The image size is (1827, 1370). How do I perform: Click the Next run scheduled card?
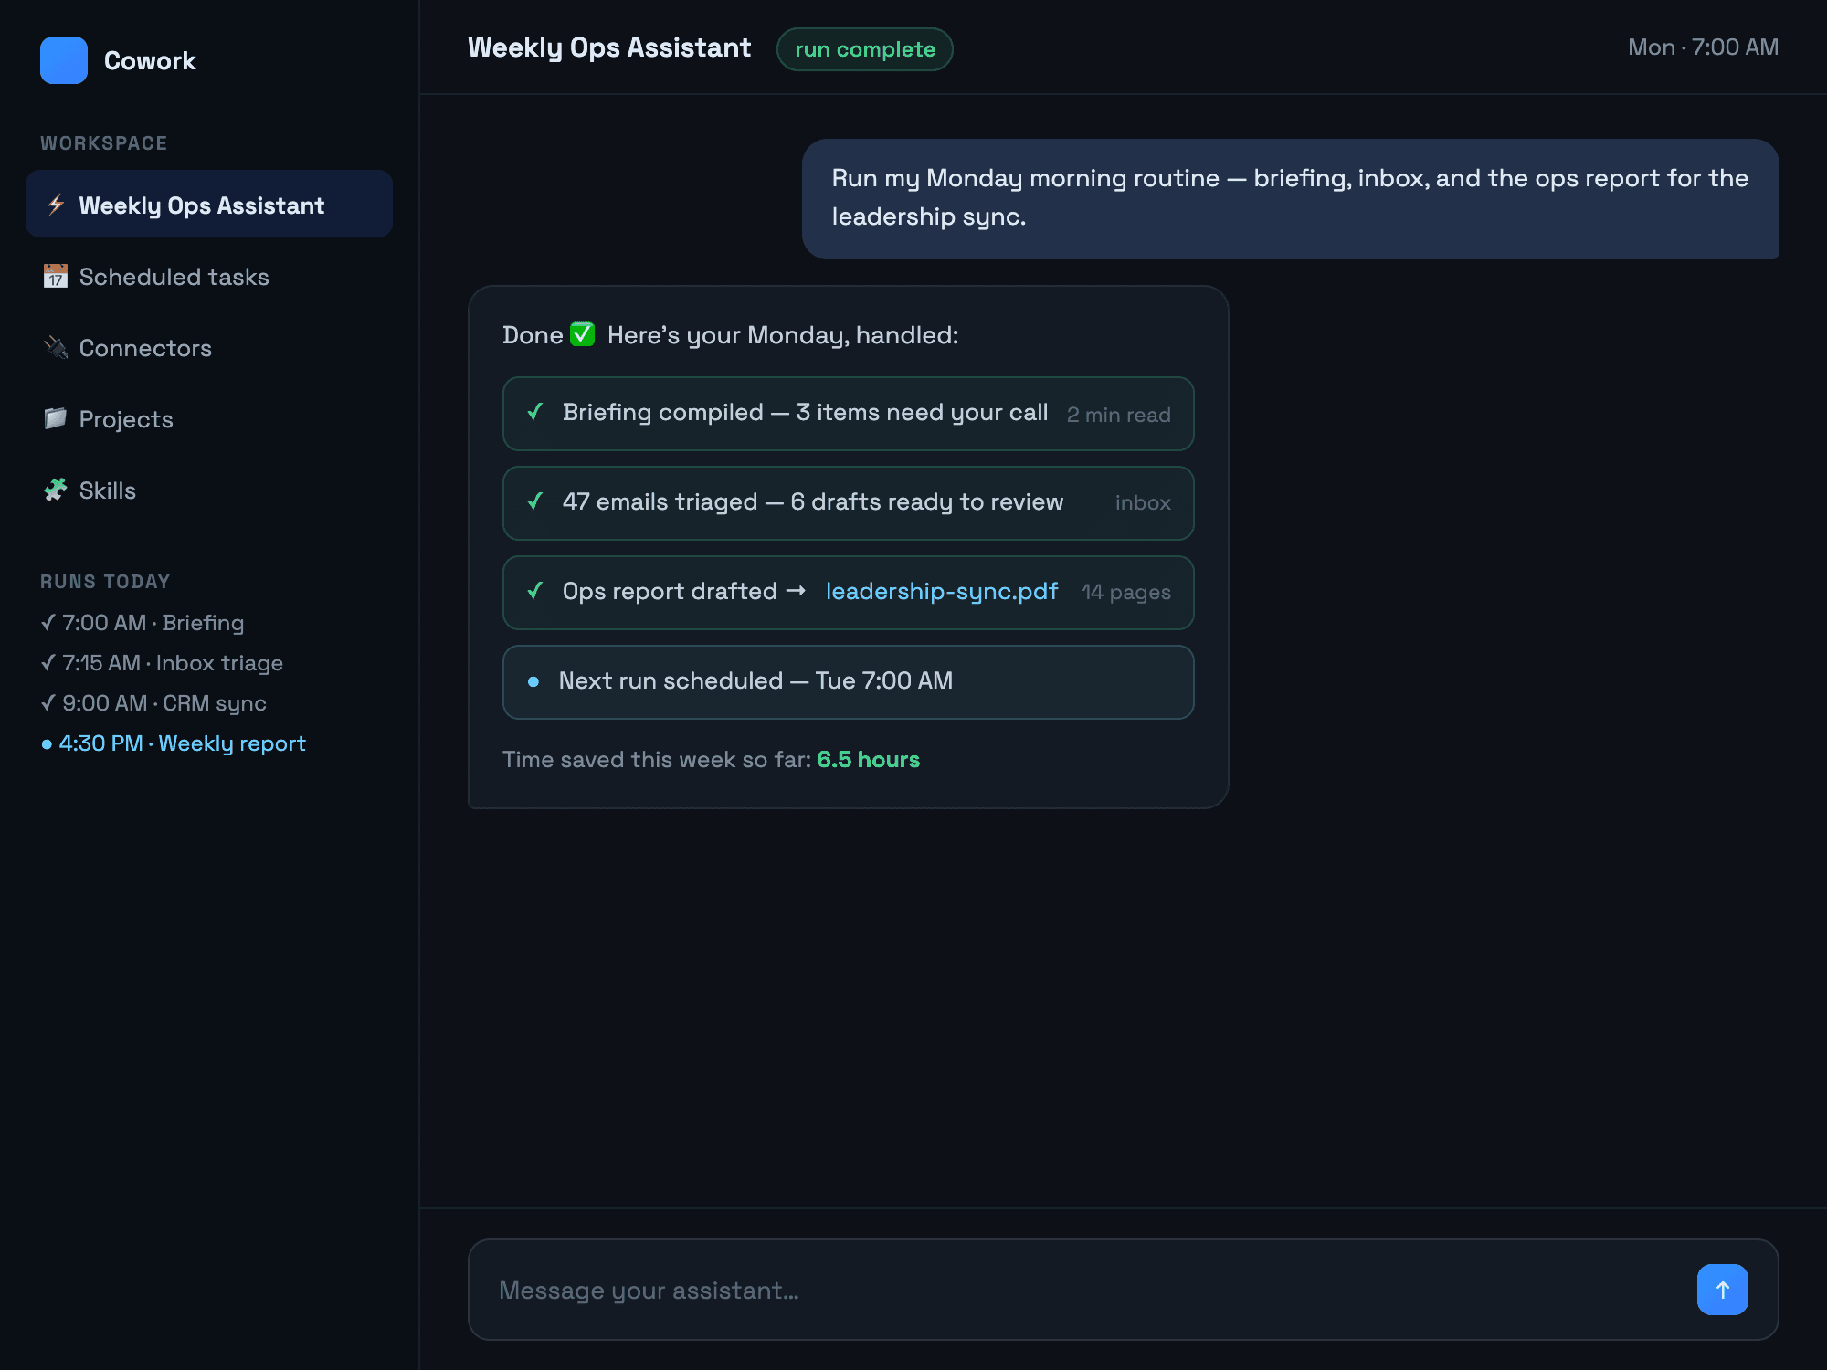pyautogui.click(x=848, y=682)
